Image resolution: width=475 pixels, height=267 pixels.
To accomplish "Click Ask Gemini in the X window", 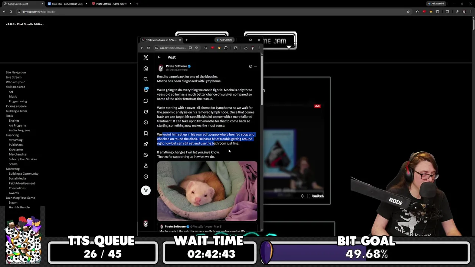I will (x=225, y=40).
